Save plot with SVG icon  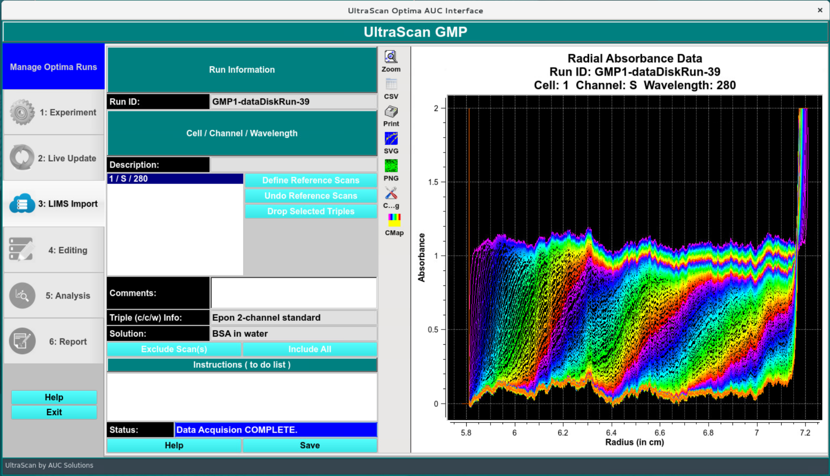(391, 139)
